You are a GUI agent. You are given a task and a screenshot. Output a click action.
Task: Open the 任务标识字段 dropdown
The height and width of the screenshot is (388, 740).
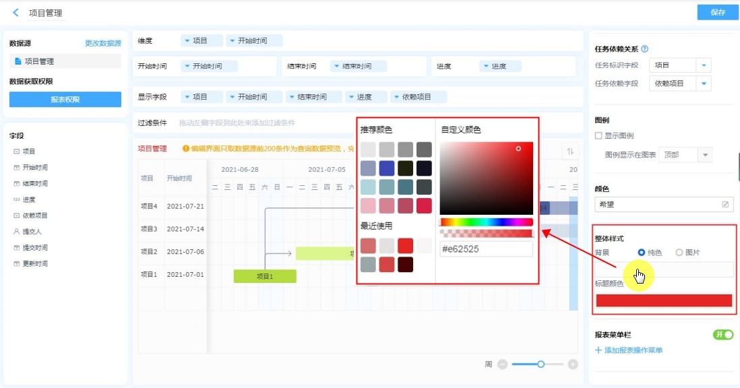(x=703, y=65)
